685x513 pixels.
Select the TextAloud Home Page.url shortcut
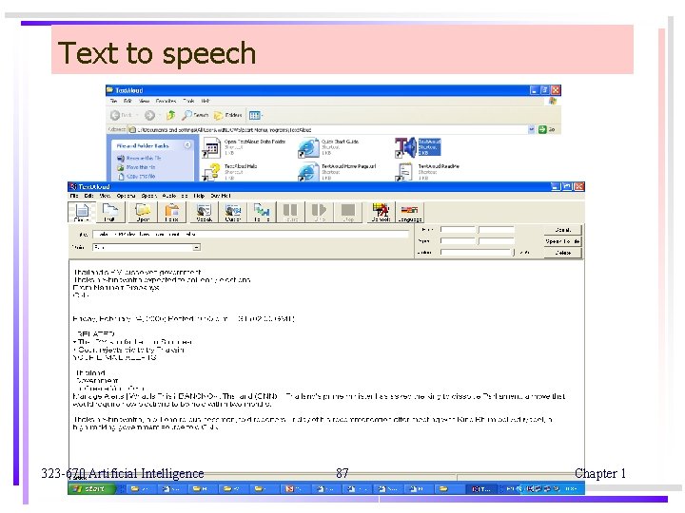tap(337, 172)
